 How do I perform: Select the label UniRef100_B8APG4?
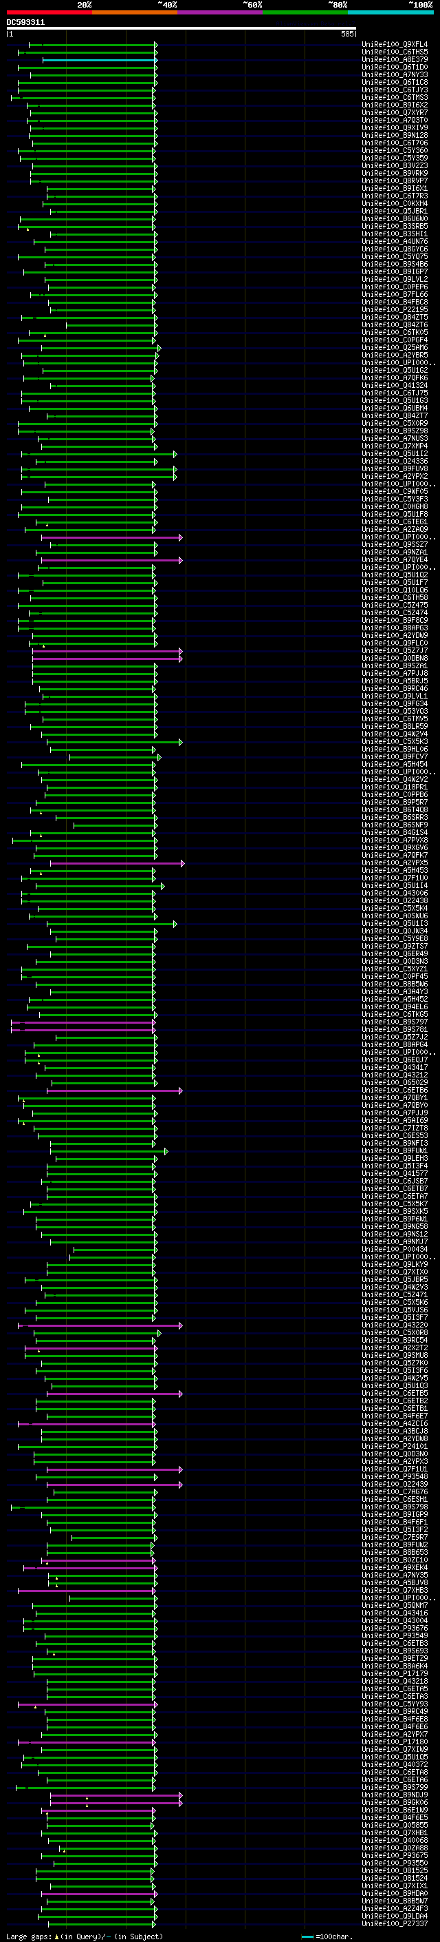pos(395,1045)
